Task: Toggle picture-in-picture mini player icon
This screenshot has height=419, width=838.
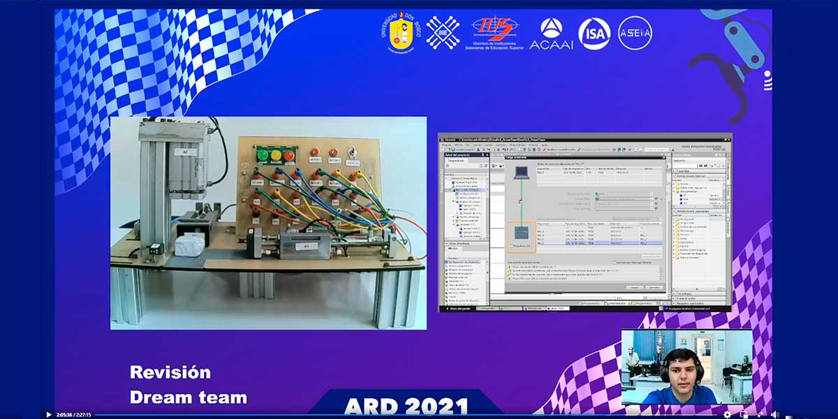Action: pos(743,414)
